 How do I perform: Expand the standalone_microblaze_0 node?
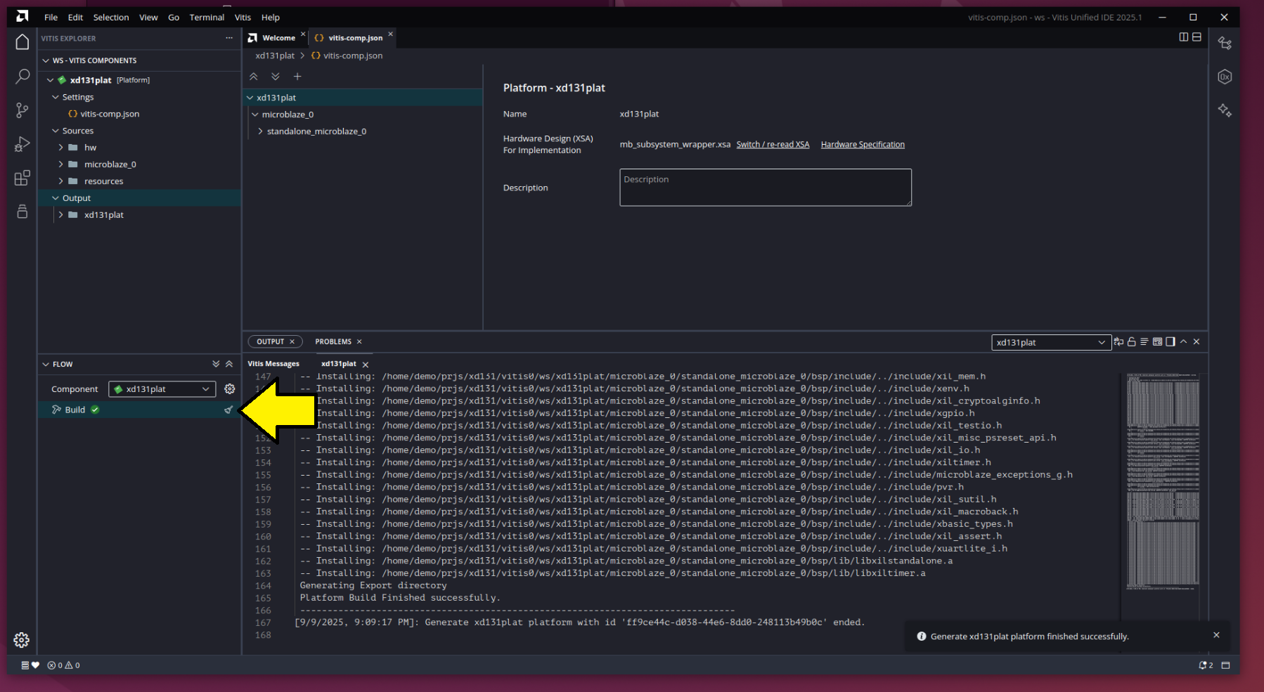tap(262, 131)
